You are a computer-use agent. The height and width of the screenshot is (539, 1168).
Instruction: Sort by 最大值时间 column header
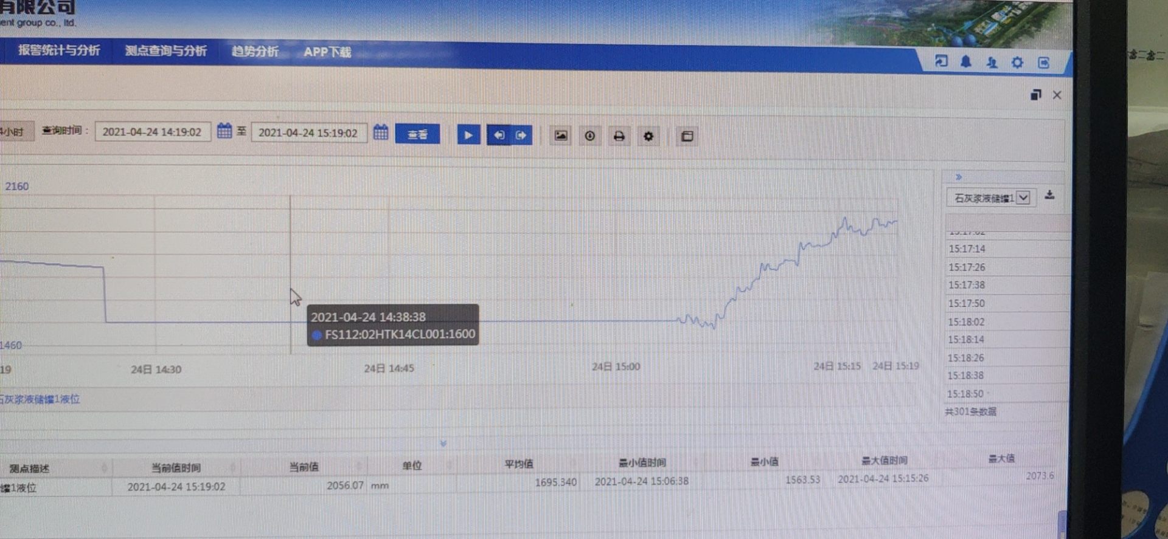pyautogui.click(x=885, y=460)
